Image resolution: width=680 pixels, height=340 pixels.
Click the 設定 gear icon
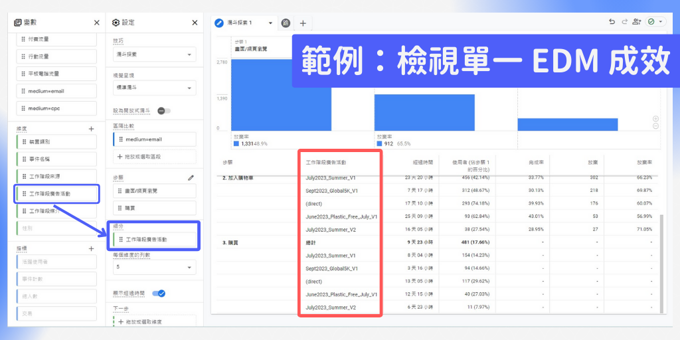point(116,23)
